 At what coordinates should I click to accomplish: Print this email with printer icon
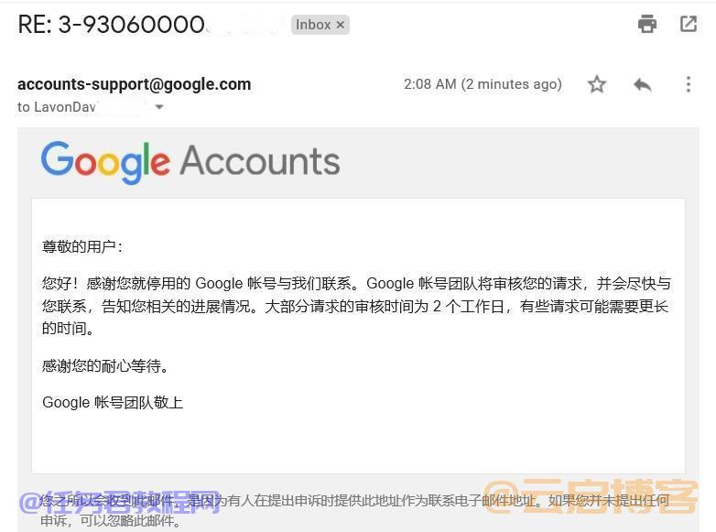(647, 24)
